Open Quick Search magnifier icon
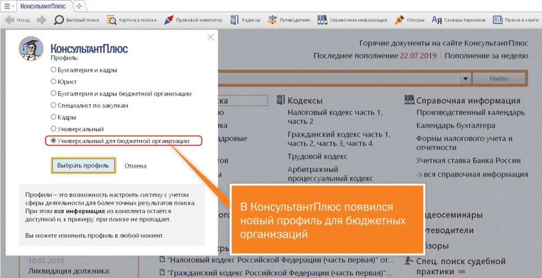Viewport: 542px width, 278px height. click(x=59, y=20)
